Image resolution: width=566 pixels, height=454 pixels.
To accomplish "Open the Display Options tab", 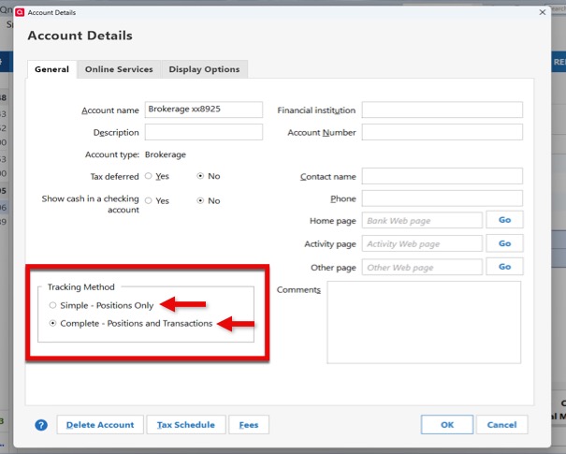I will tap(204, 69).
